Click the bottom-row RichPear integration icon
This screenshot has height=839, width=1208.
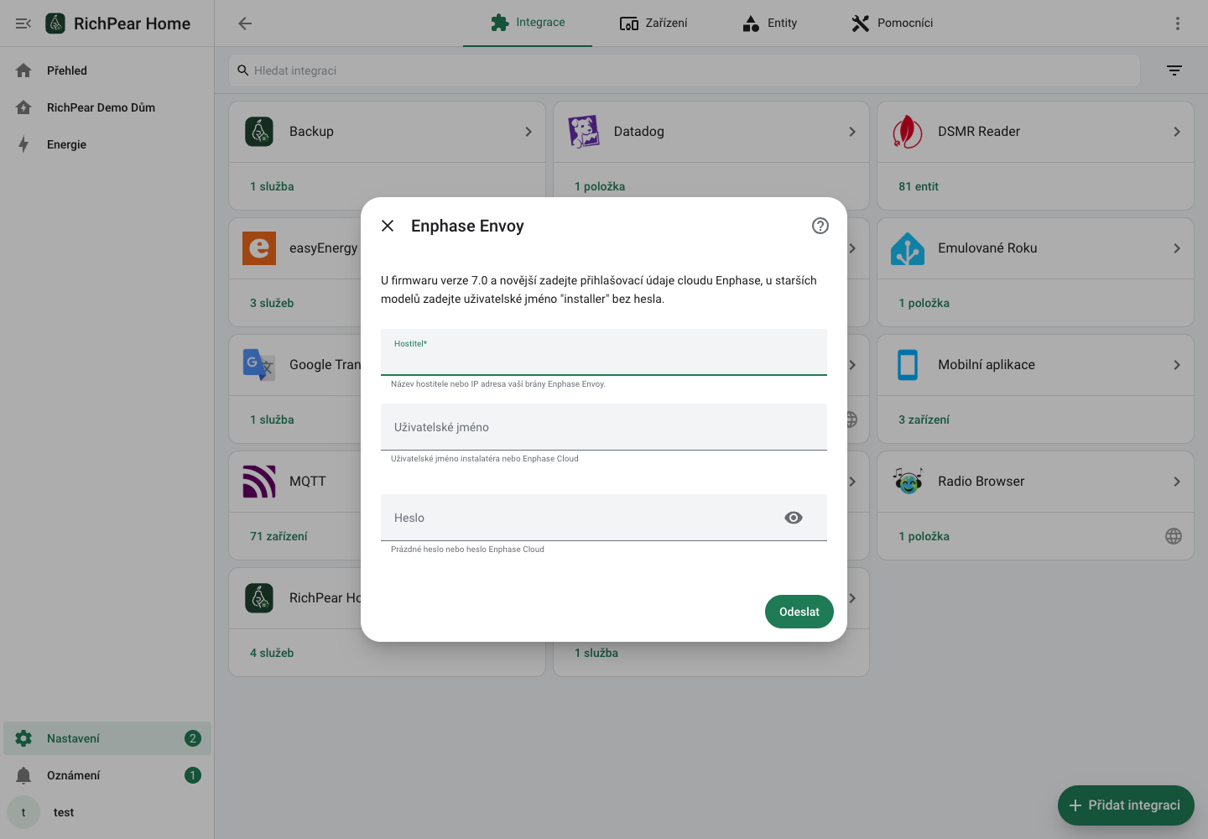(x=259, y=598)
